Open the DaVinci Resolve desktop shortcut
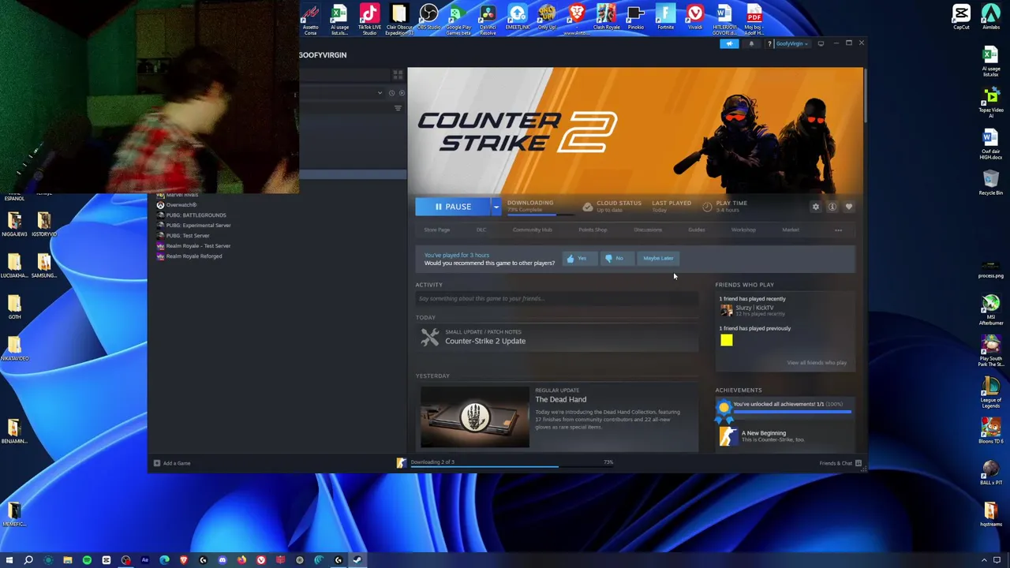This screenshot has height=568, width=1010. click(x=488, y=20)
